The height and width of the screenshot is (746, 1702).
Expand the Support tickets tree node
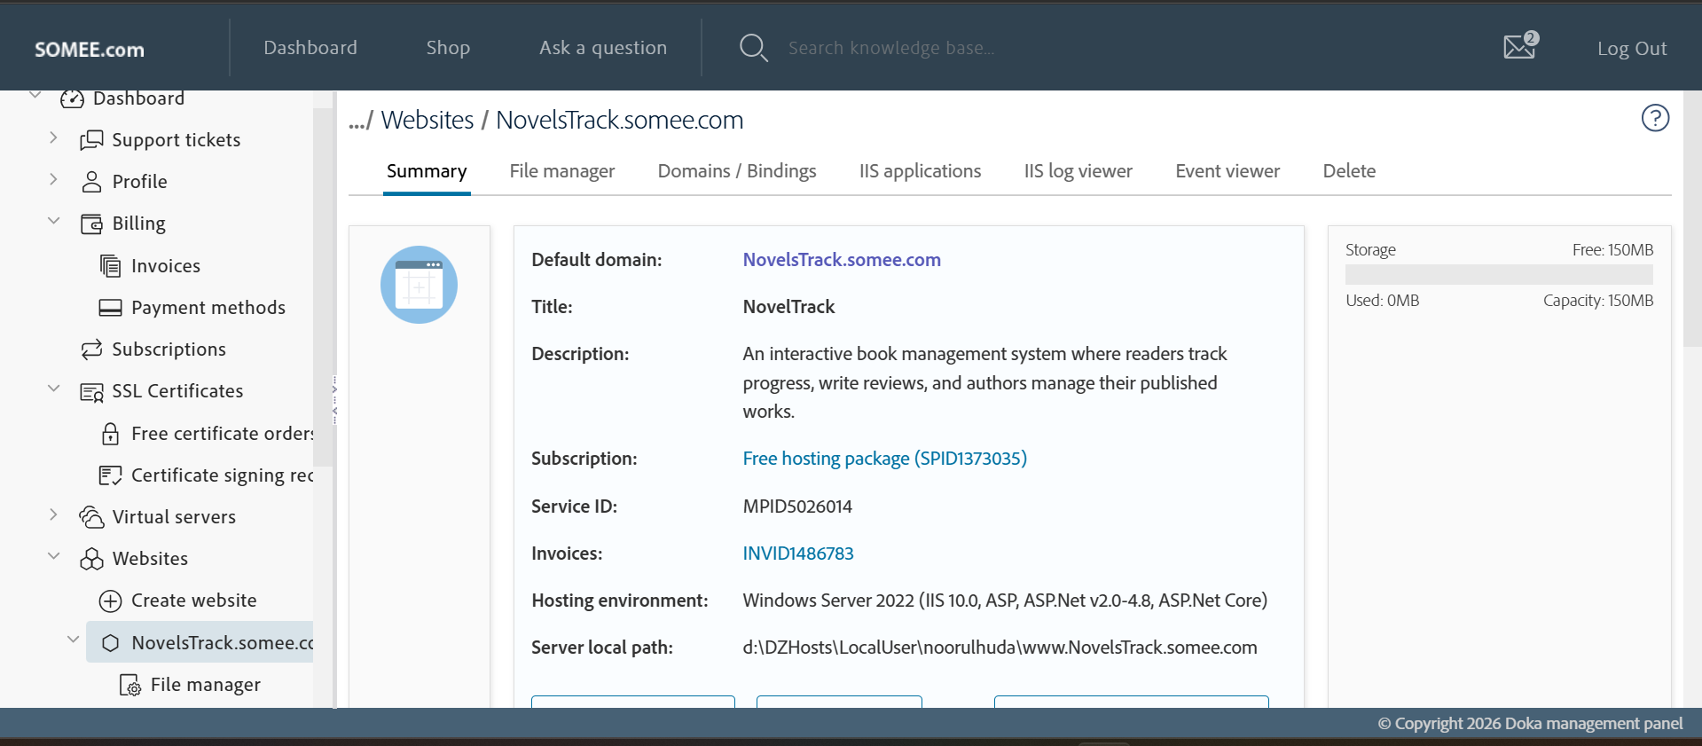[x=53, y=138]
